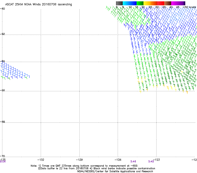This screenshot has width=197, height=173.
Task: Click the cyan 5-10 knots color swatch
Action: tap(126, 3)
